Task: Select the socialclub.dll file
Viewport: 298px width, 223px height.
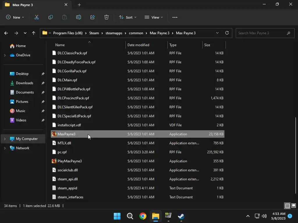Action: tap(138, 170)
